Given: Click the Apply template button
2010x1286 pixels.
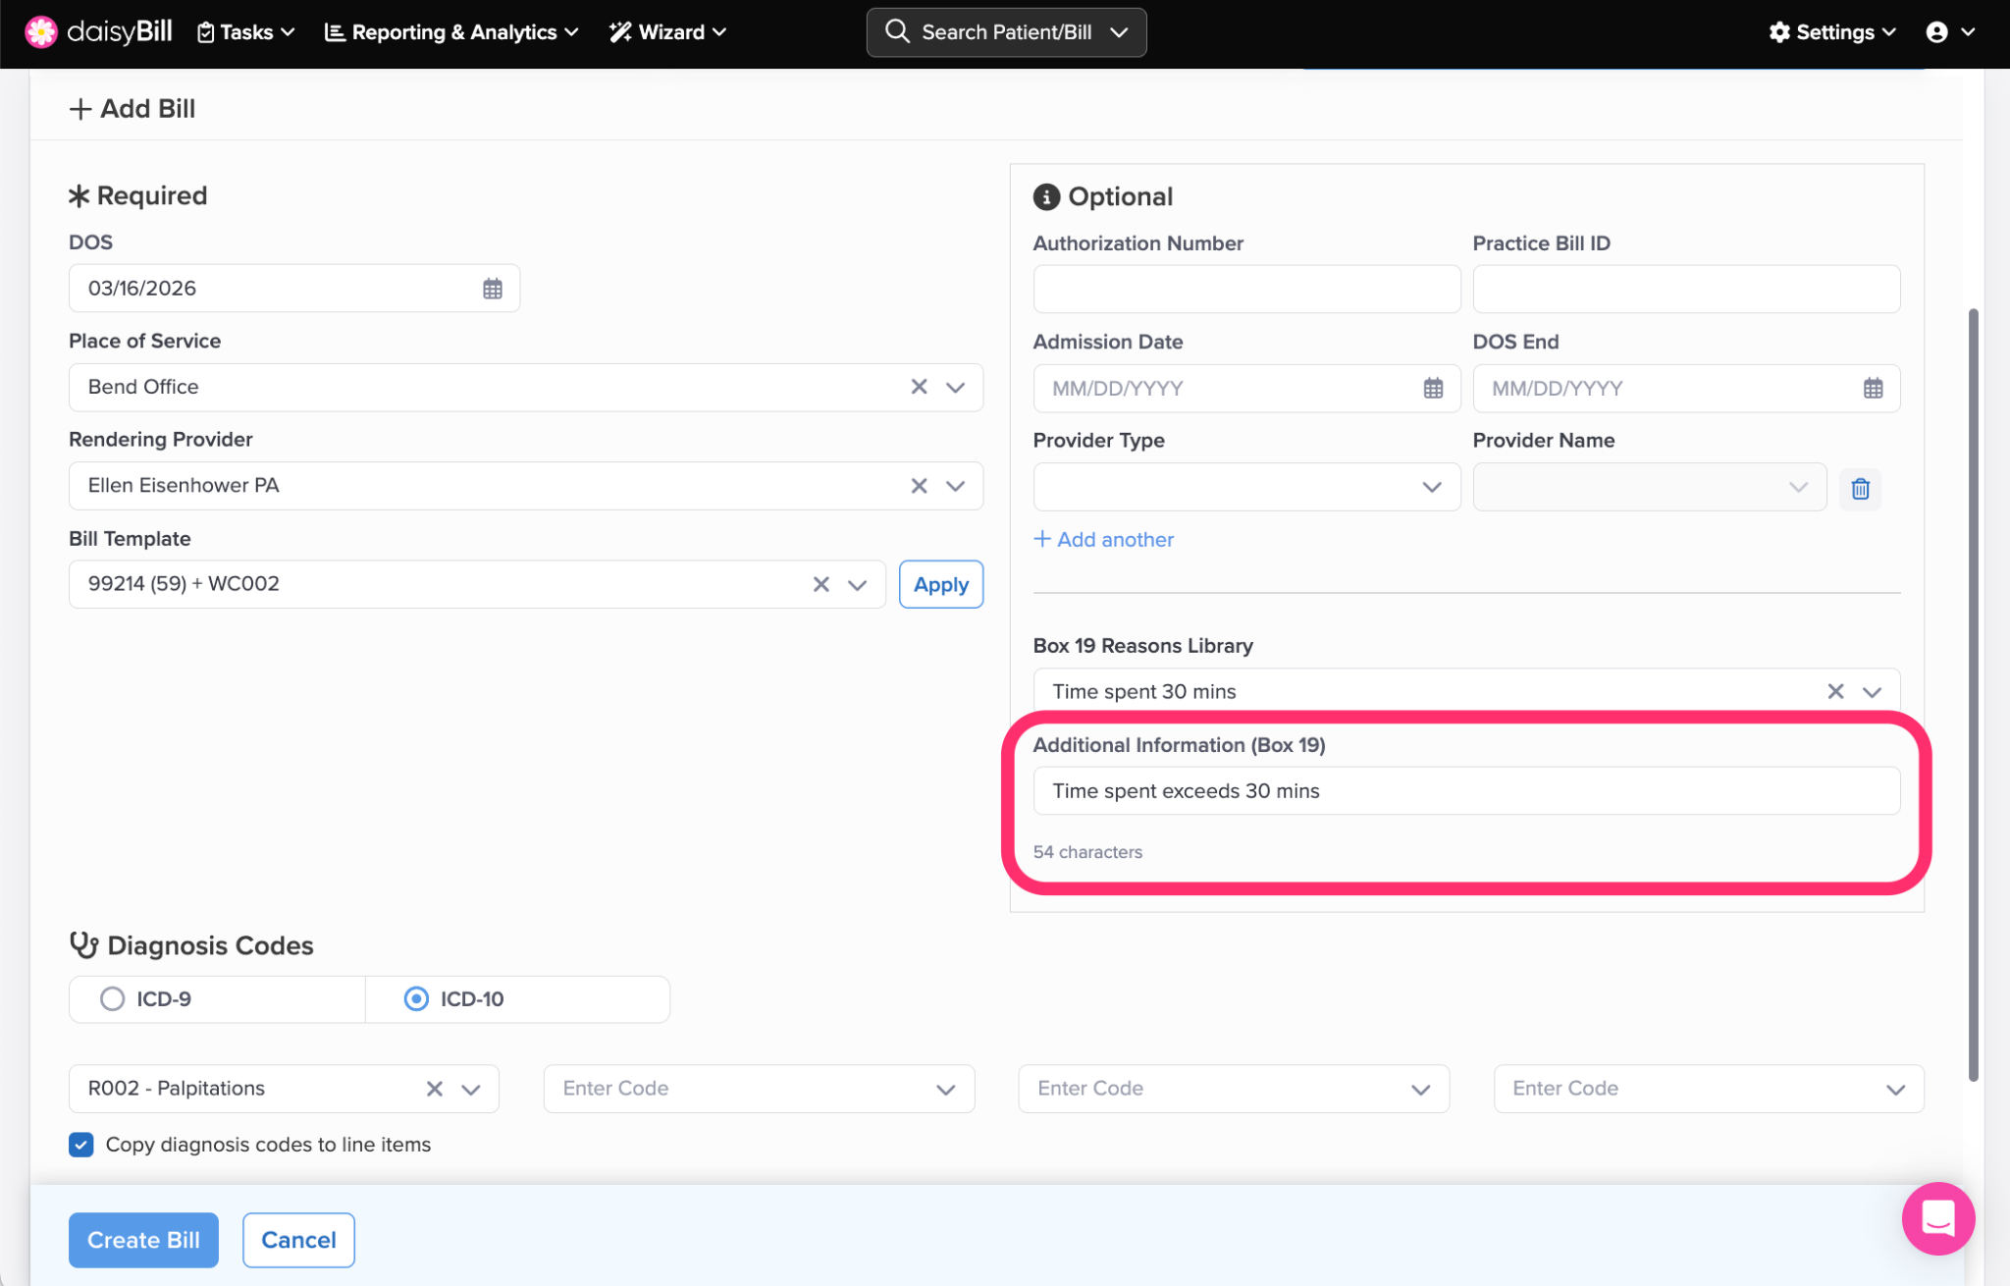Looking at the screenshot, I should [940, 585].
